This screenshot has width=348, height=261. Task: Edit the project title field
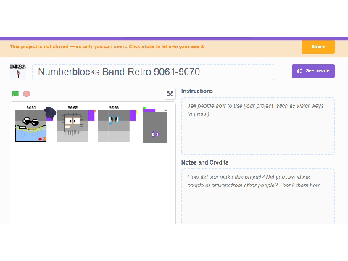coord(154,72)
